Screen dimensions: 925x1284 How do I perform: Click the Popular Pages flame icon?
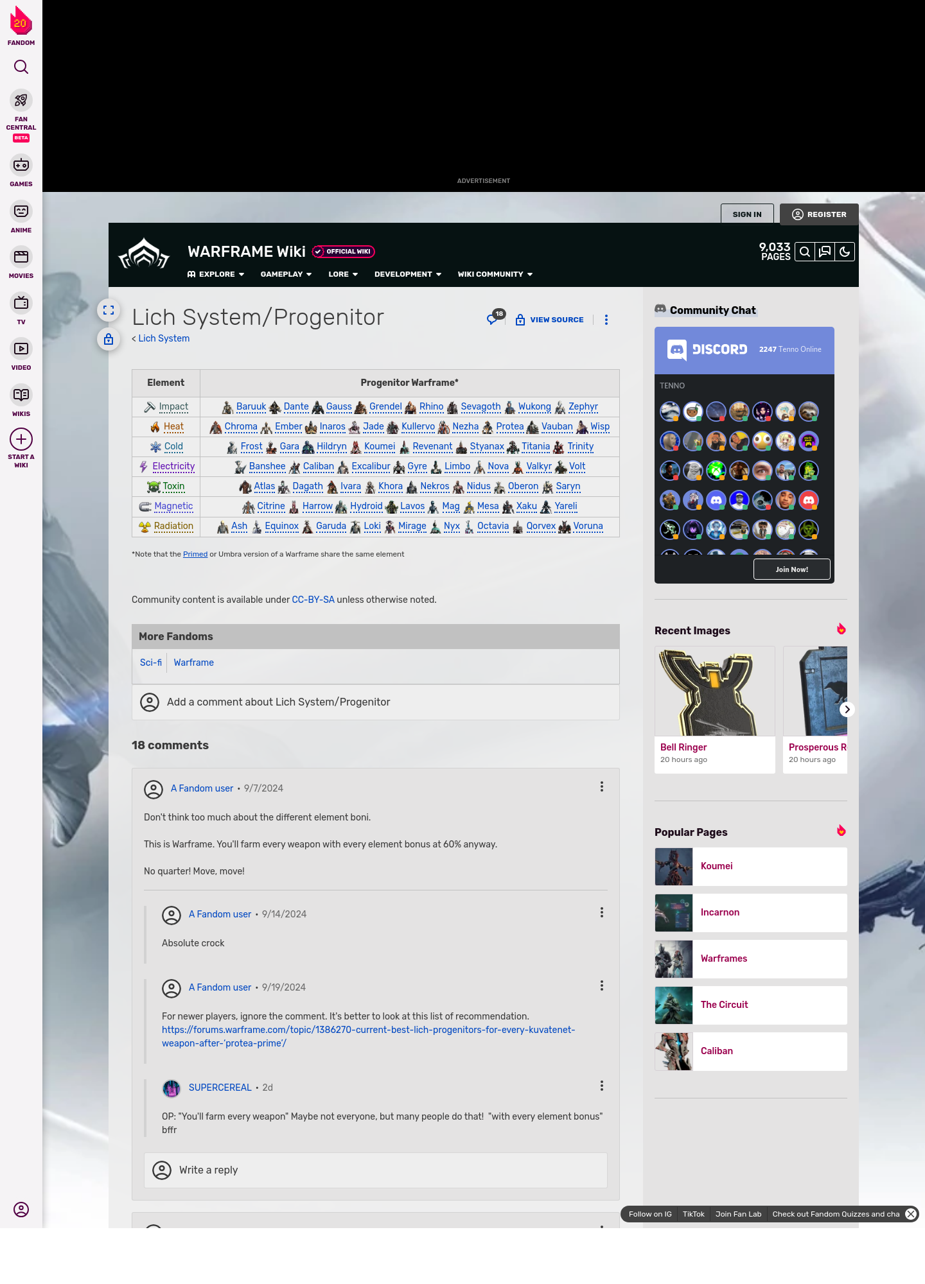click(x=841, y=831)
